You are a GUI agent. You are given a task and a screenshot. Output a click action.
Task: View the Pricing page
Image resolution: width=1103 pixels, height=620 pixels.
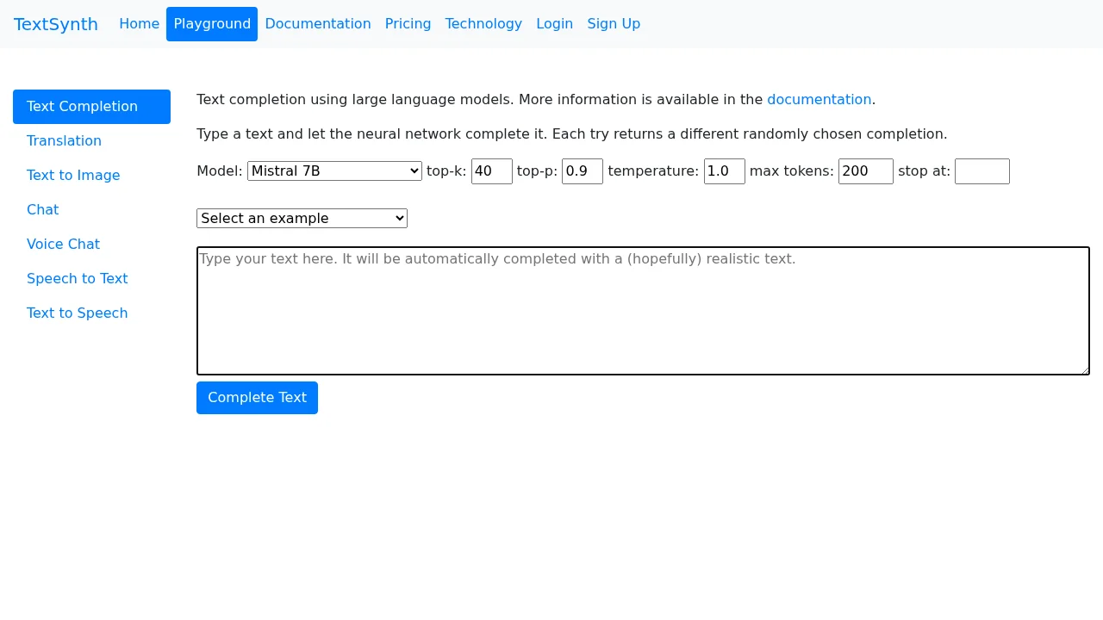(408, 23)
